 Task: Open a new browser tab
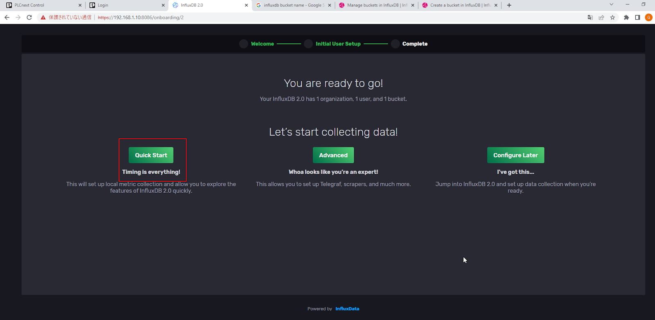tap(509, 5)
